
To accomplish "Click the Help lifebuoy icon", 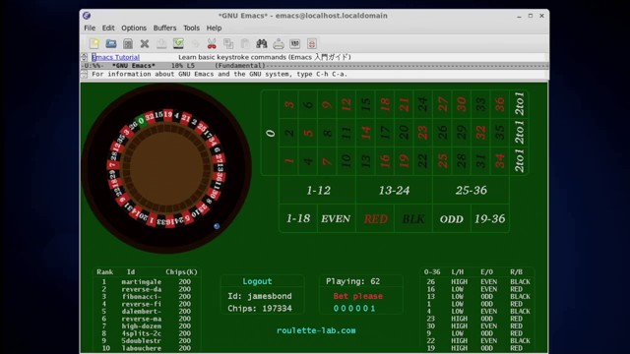I will (312, 43).
